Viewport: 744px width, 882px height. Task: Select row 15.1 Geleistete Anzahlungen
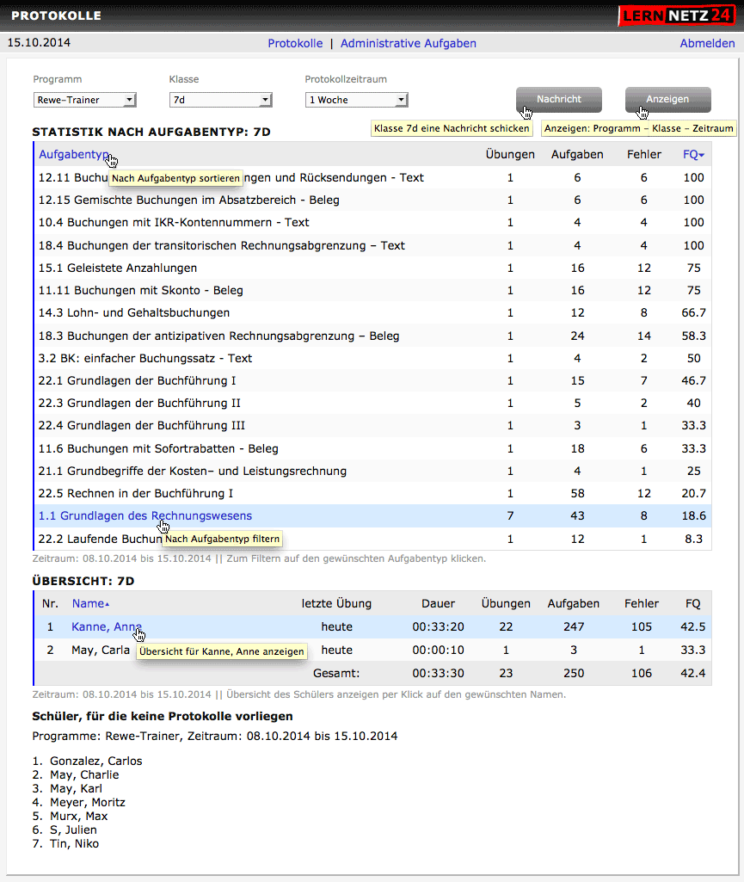372,268
